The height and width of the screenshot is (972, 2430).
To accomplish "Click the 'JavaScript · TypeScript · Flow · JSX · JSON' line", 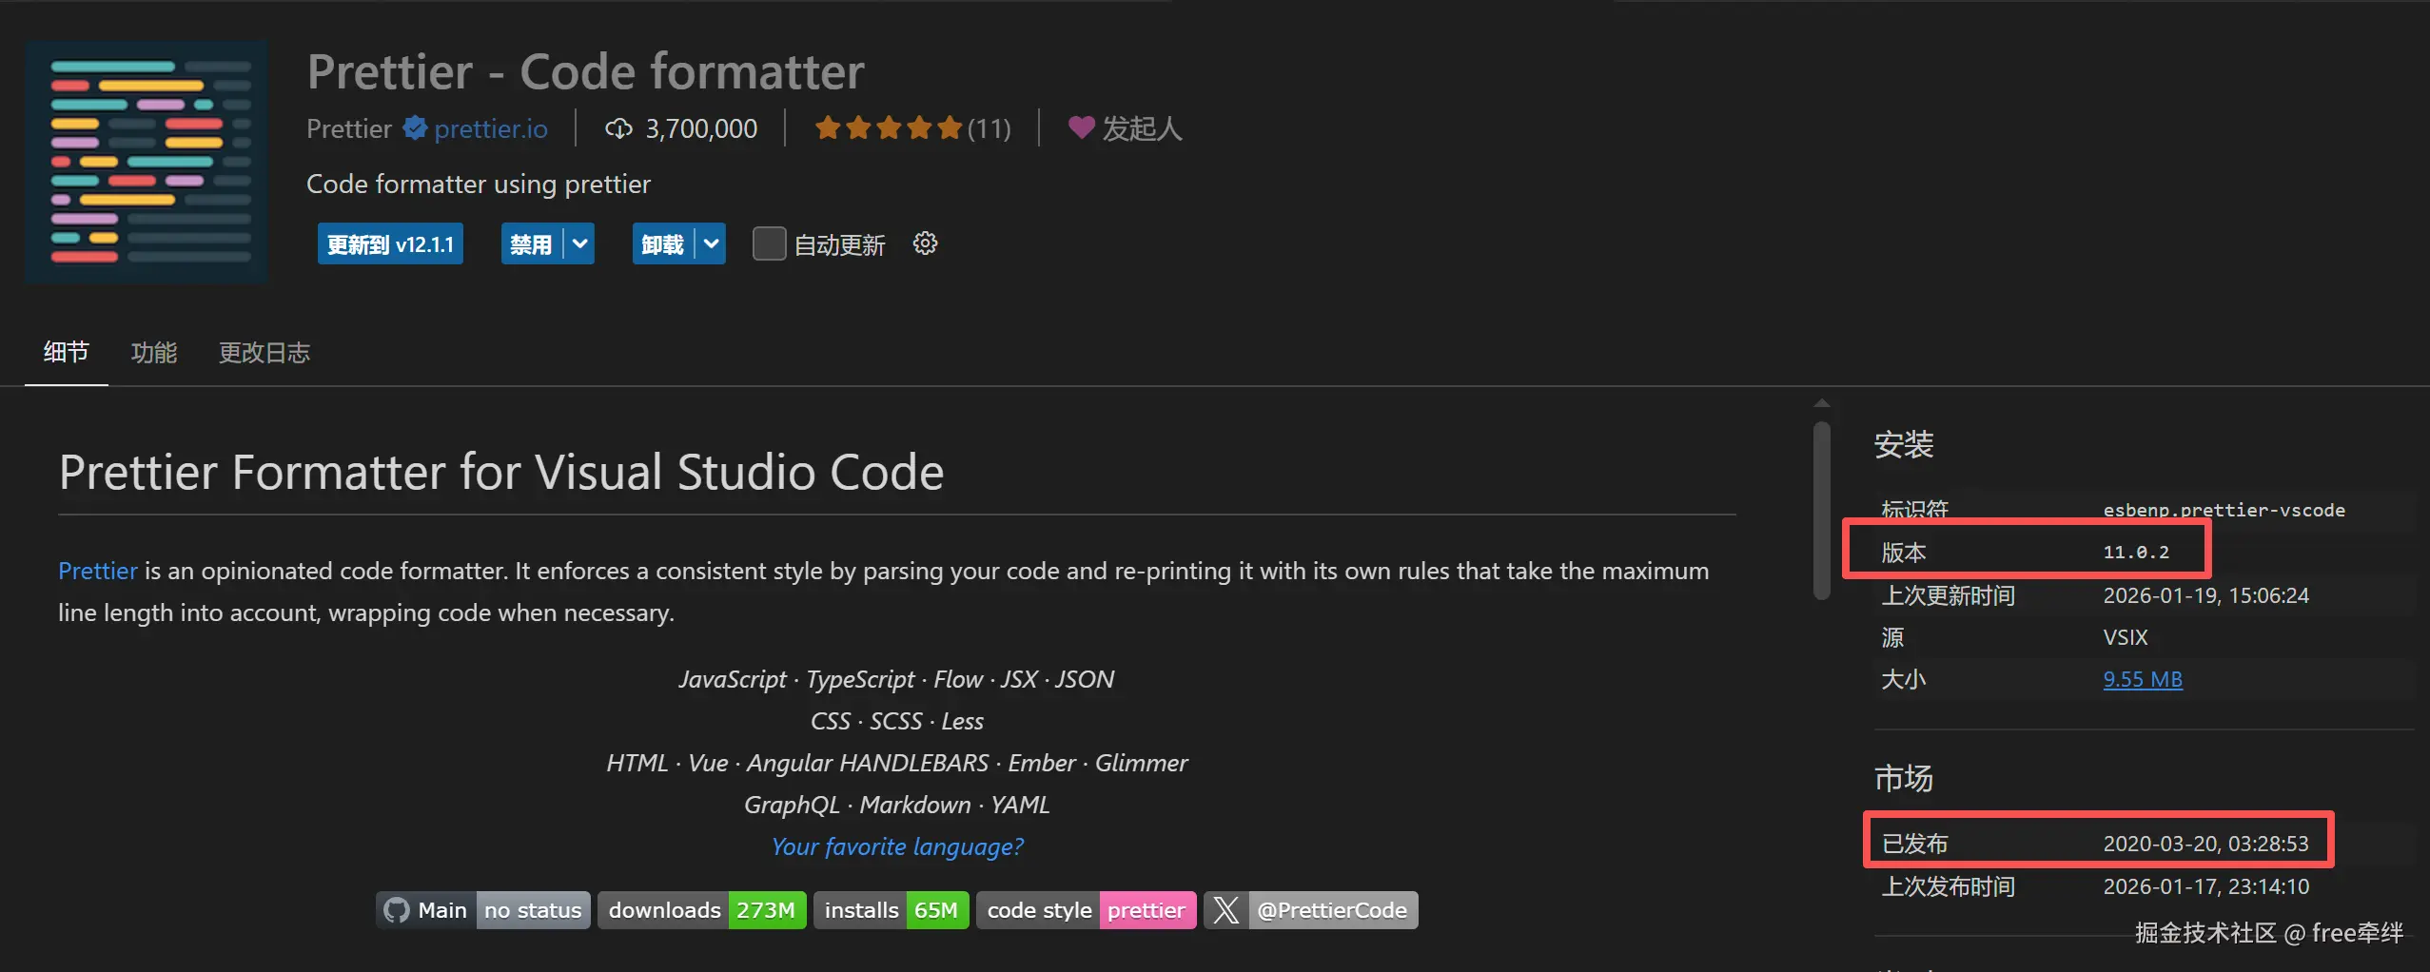I will [896, 679].
